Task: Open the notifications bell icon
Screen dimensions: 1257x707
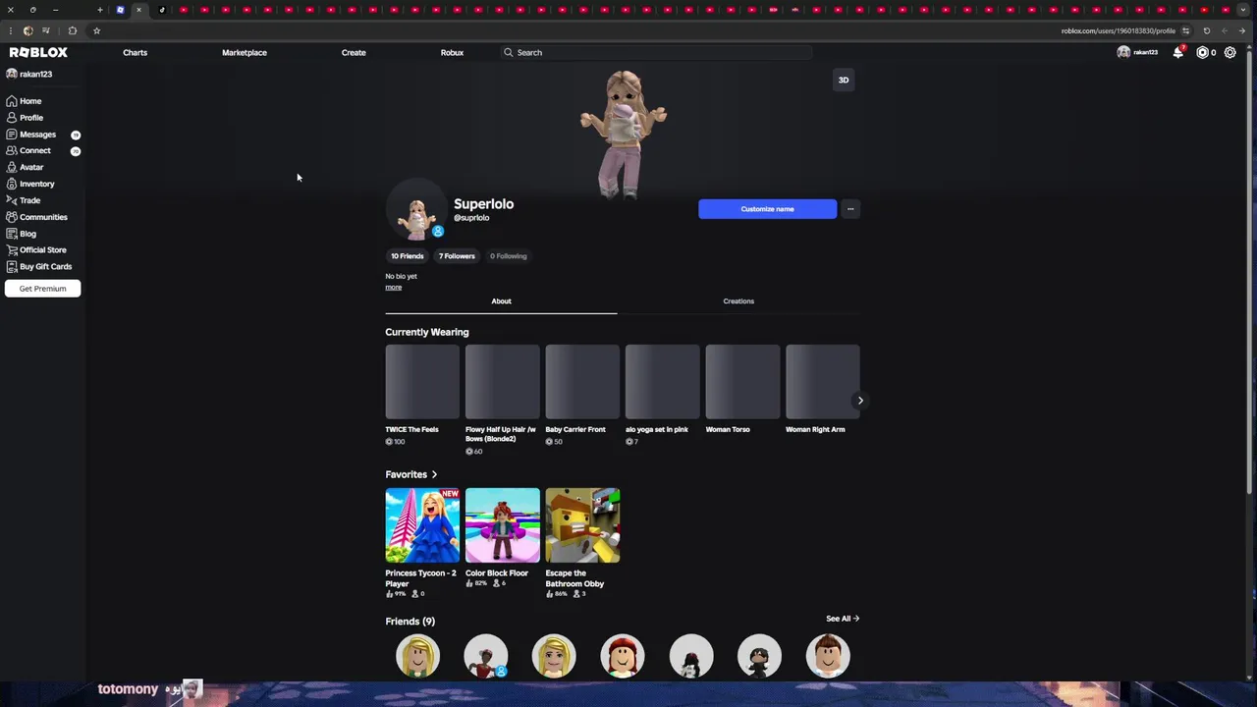Action: point(1178,52)
